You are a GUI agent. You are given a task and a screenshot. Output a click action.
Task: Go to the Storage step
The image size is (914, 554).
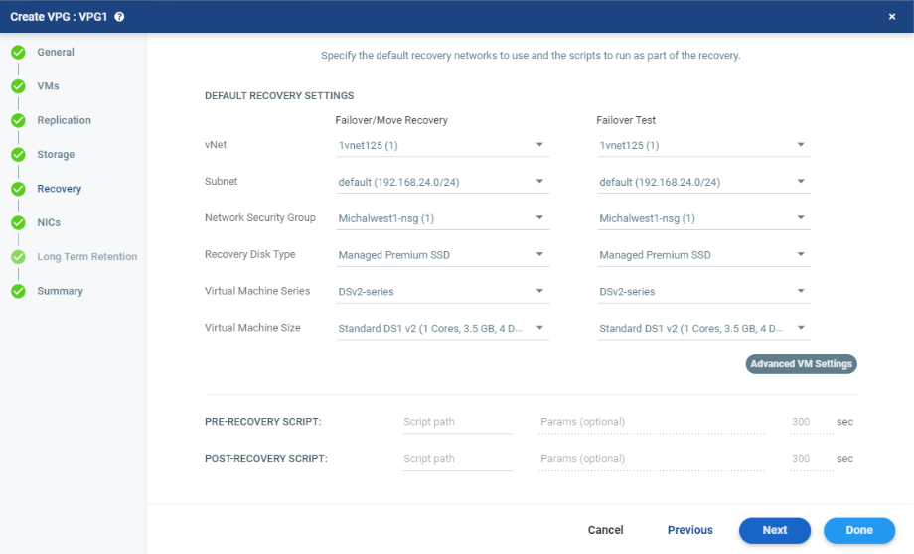(56, 154)
